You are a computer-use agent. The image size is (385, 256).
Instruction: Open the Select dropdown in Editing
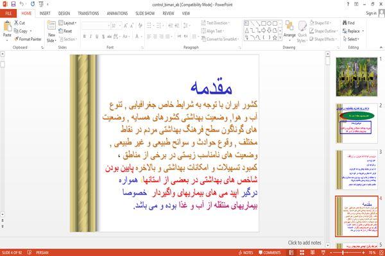point(351,39)
